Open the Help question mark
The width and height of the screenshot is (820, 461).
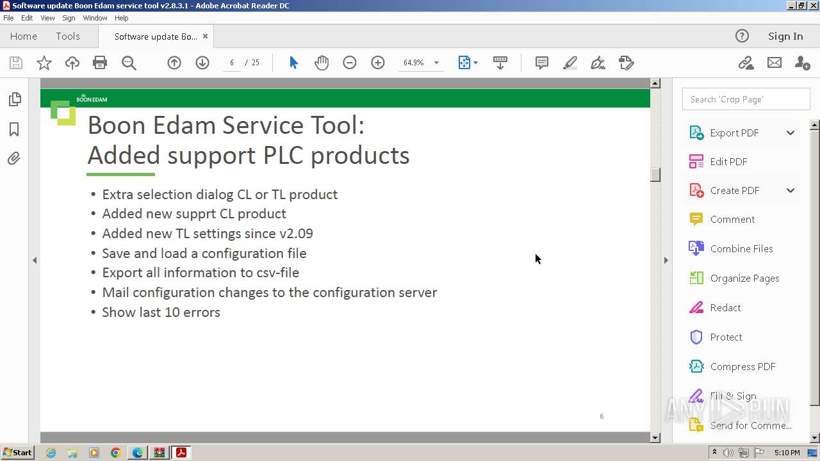click(x=742, y=36)
